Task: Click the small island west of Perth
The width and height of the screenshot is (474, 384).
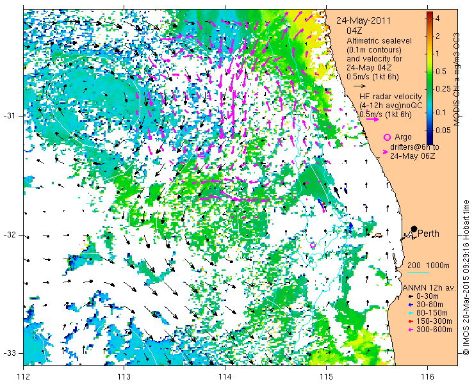Action: click(x=377, y=235)
